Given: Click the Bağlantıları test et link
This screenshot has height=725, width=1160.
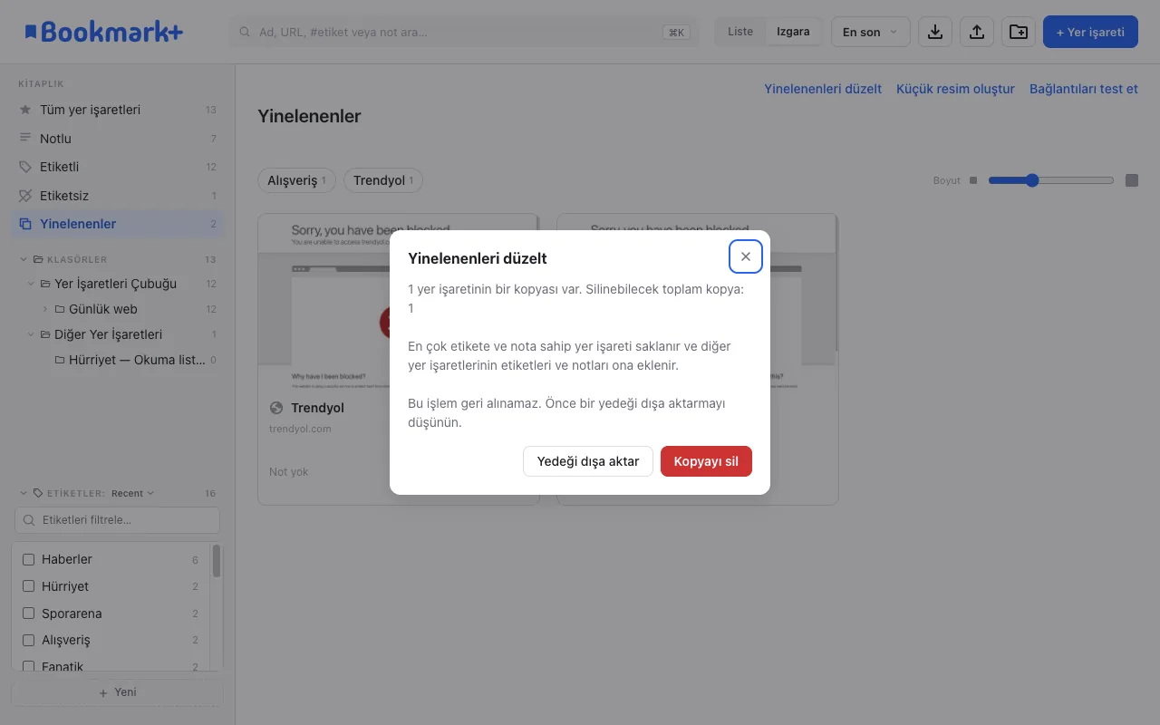Looking at the screenshot, I should (x=1084, y=89).
